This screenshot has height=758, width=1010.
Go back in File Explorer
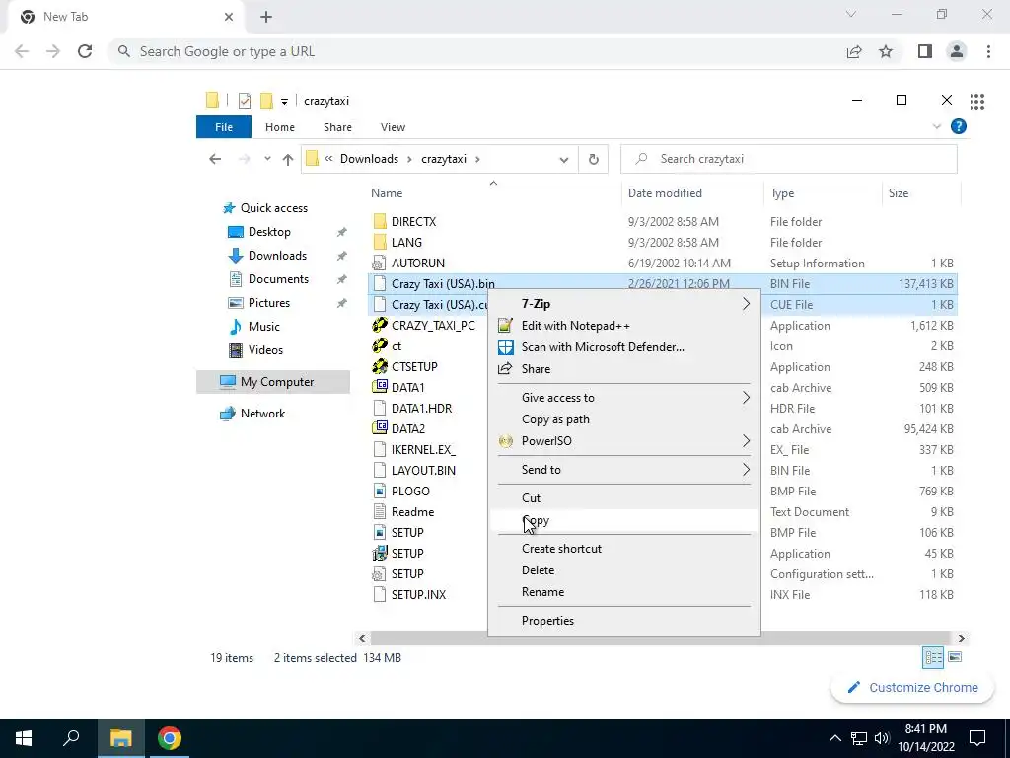(215, 159)
